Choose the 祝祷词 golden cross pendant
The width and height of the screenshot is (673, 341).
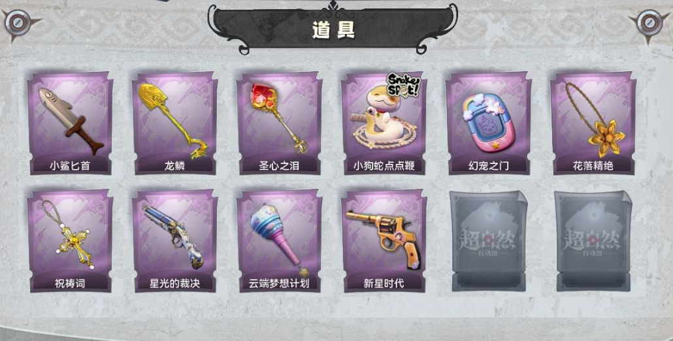click(x=70, y=241)
